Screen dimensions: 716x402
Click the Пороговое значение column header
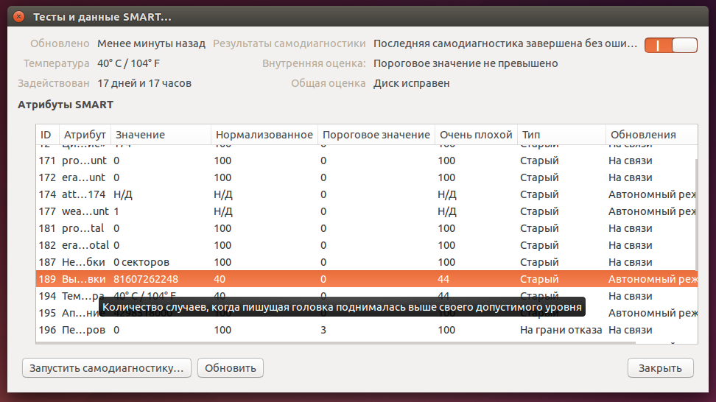point(376,135)
